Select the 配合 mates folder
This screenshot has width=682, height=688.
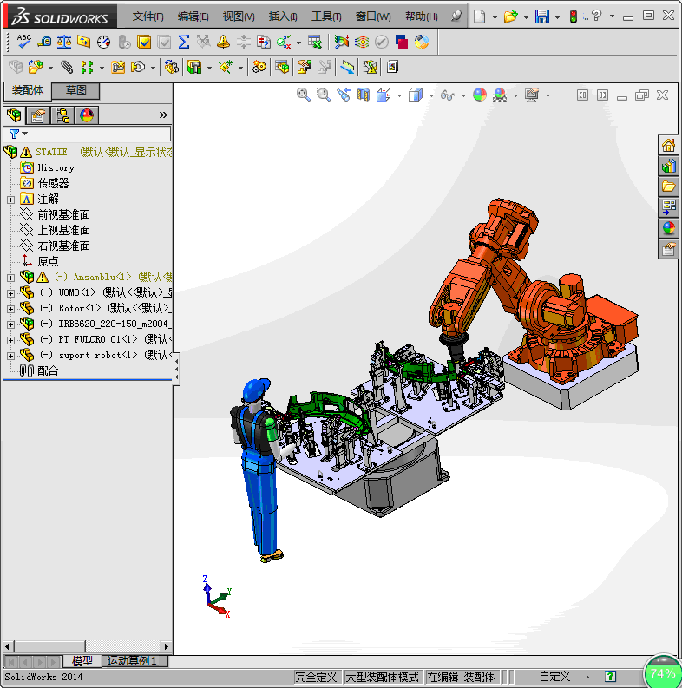(48, 370)
